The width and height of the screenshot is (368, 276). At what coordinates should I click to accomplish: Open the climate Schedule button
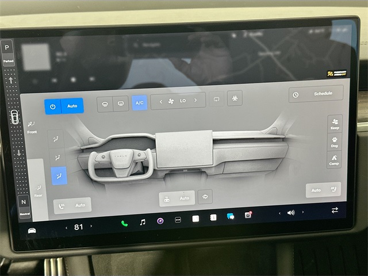[316, 94]
